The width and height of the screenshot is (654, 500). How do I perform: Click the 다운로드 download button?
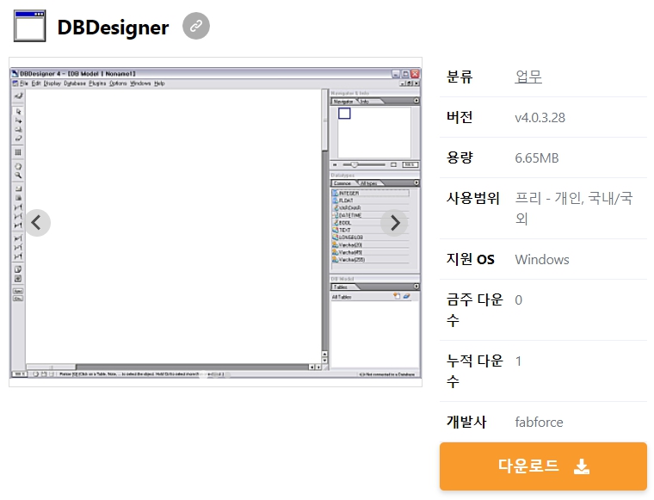(x=543, y=466)
